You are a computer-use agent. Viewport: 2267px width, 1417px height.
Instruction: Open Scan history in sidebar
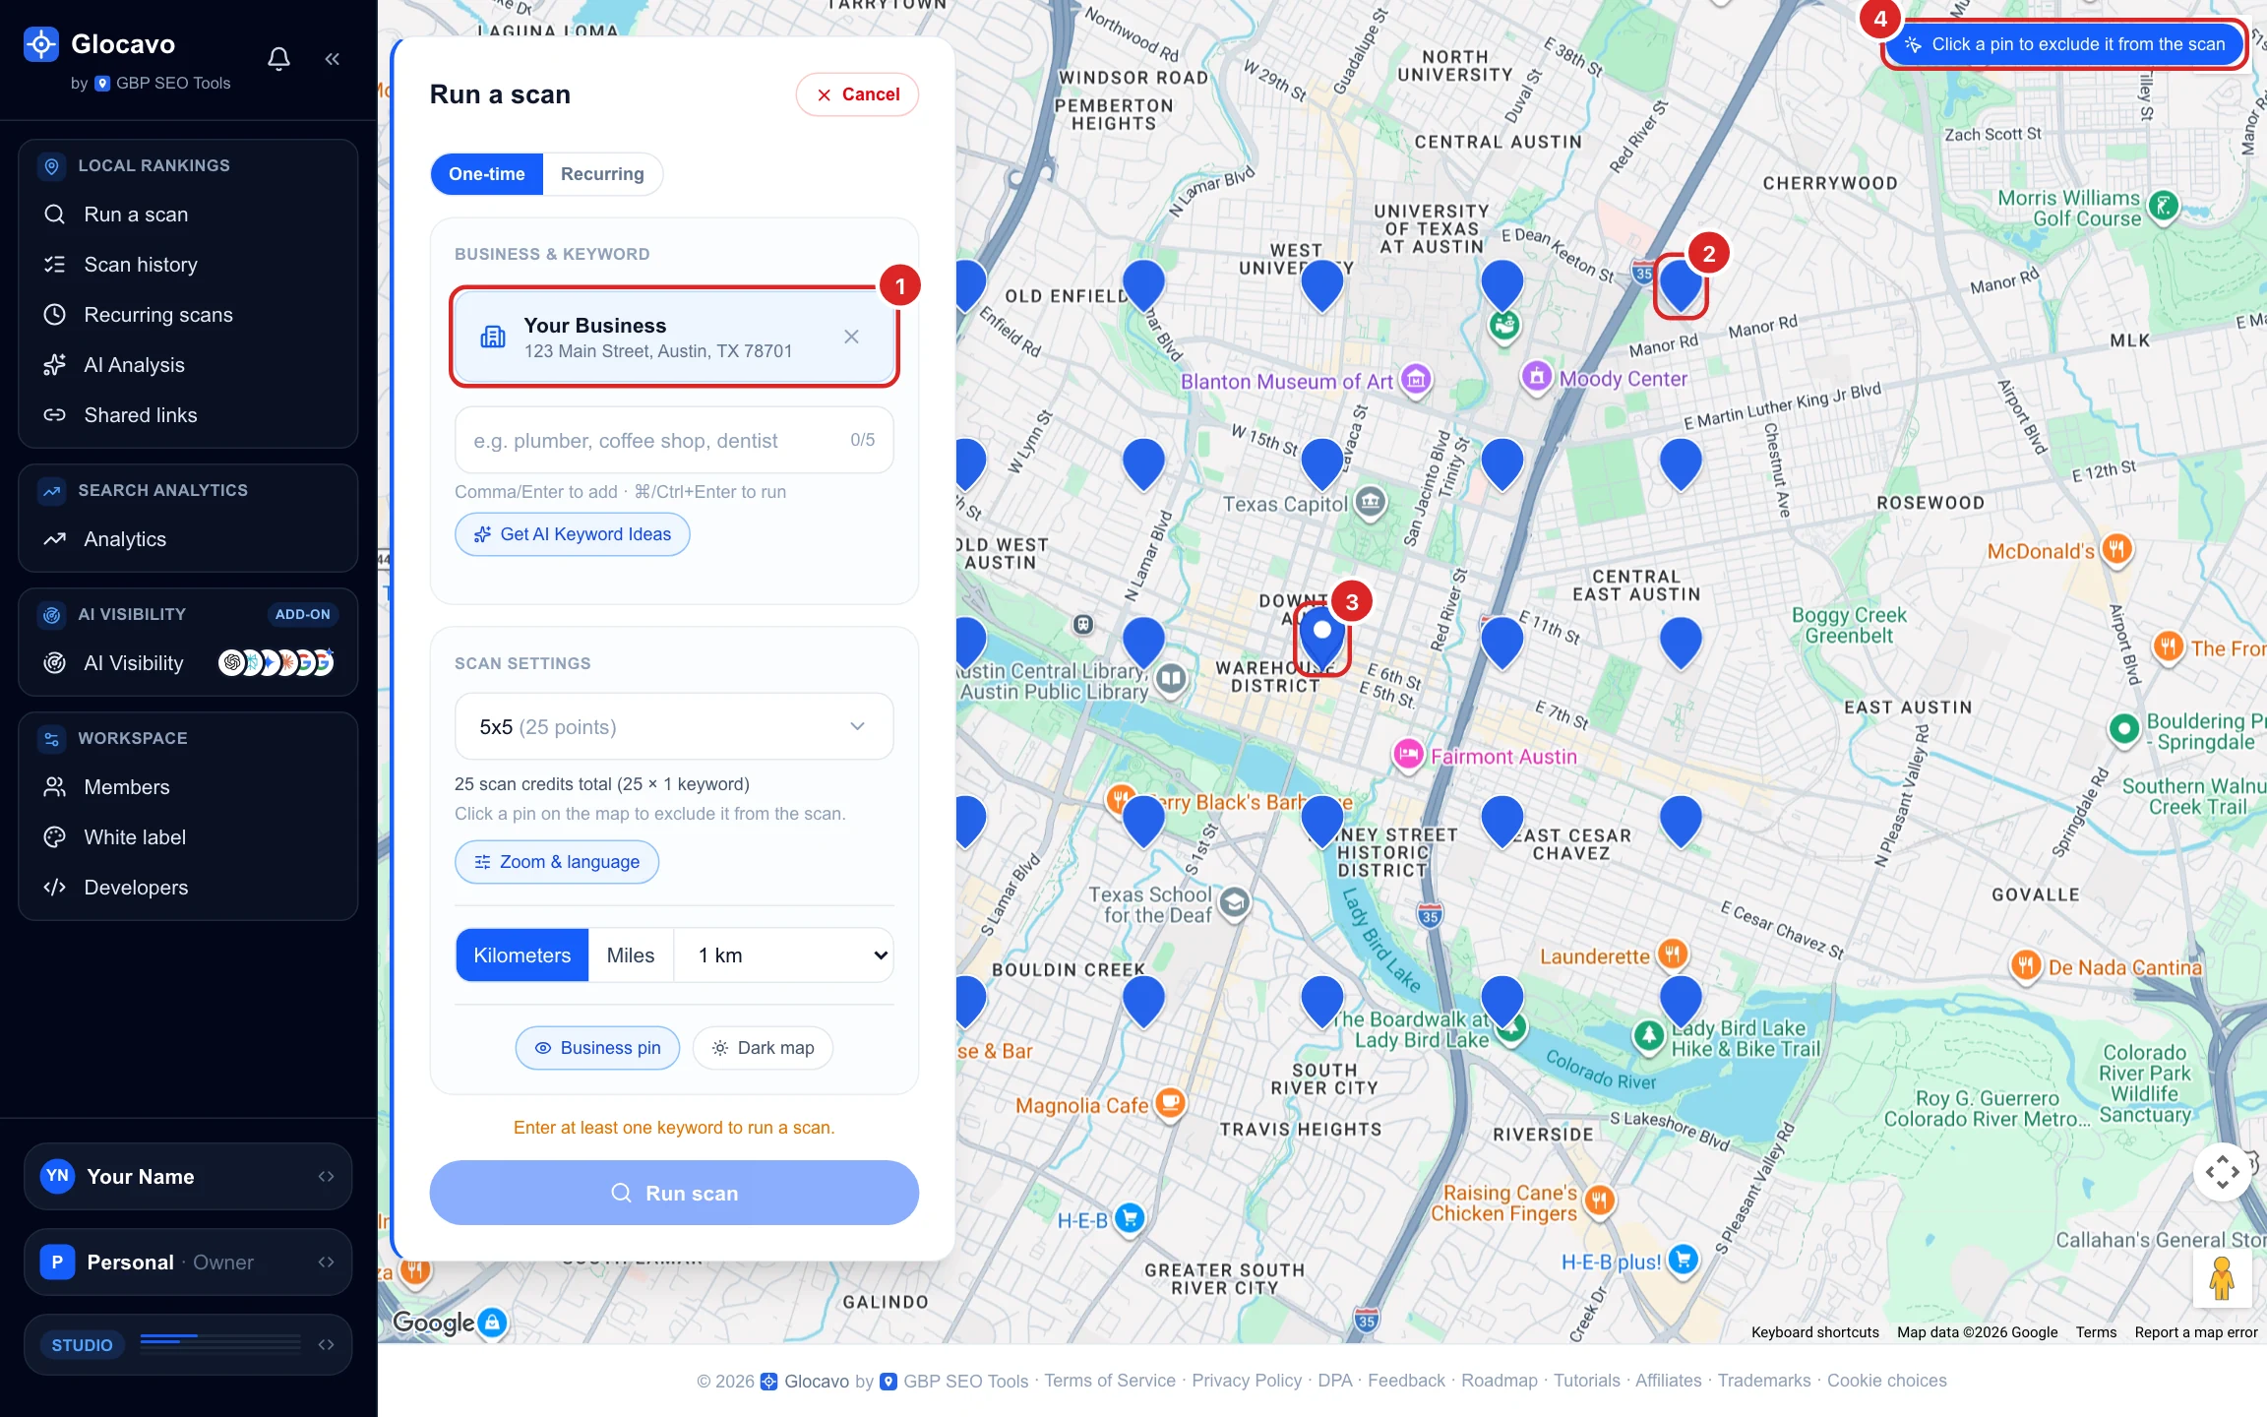pyautogui.click(x=141, y=265)
